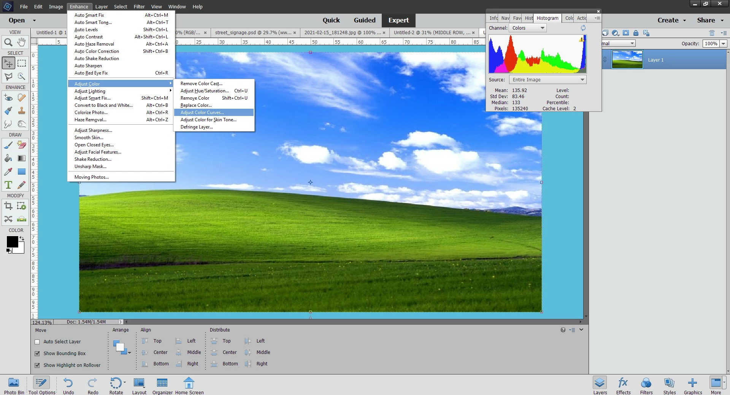Choose Adjust Color Curves menu item

click(x=214, y=113)
